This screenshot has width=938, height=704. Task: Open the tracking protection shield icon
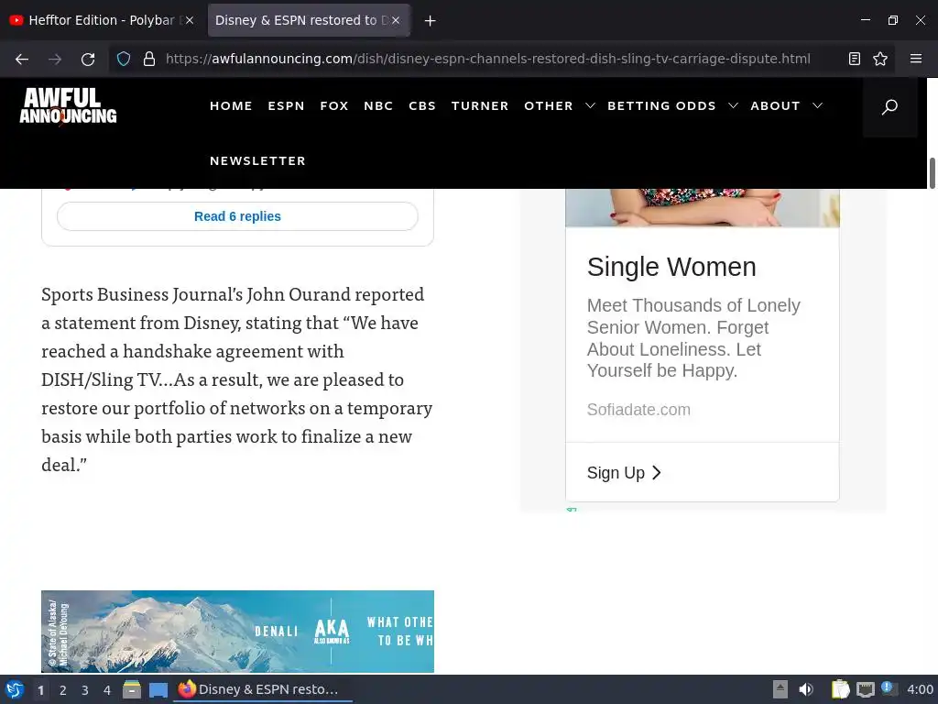[124, 59]
